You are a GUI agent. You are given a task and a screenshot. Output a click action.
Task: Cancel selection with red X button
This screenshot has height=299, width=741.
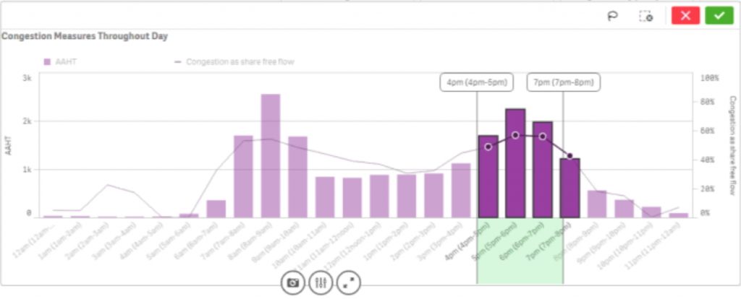click(685, 16)
